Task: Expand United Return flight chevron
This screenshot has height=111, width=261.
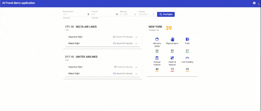Action: point(136,74)
